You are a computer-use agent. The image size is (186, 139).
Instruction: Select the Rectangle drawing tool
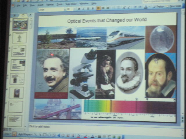tap(44, 135)
